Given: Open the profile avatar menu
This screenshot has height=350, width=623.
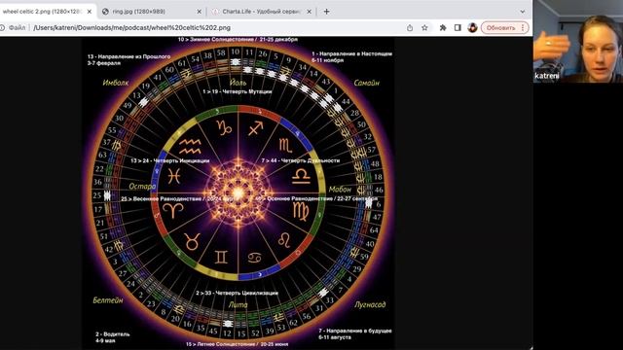Looking at the screenshot, I should (472, 28).
